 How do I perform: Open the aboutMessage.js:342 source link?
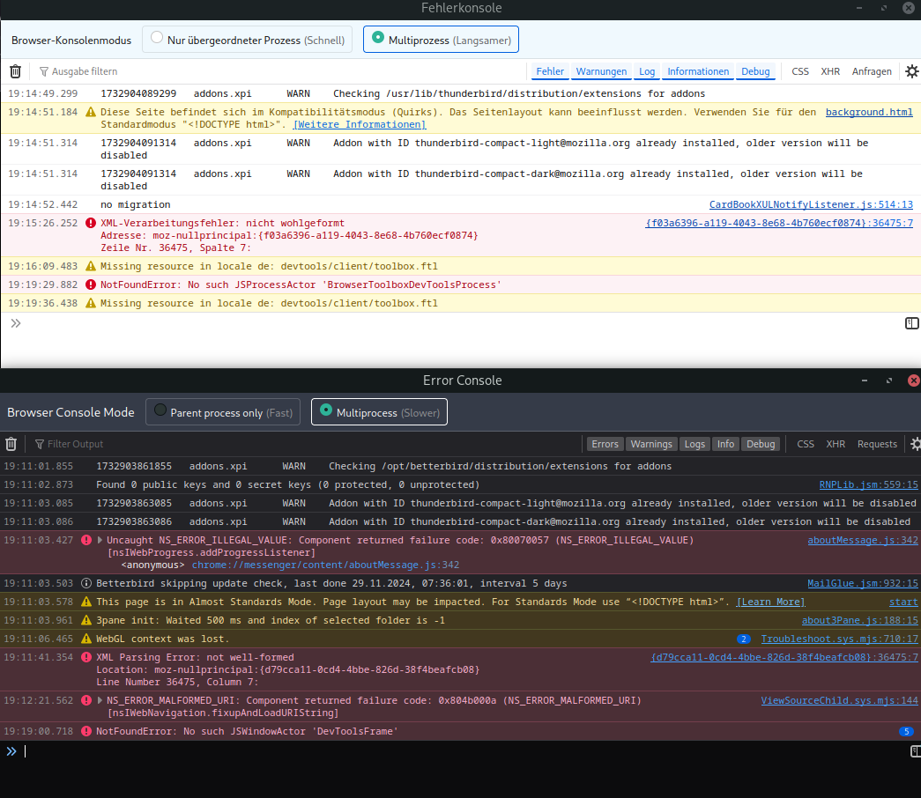[863, 540]
